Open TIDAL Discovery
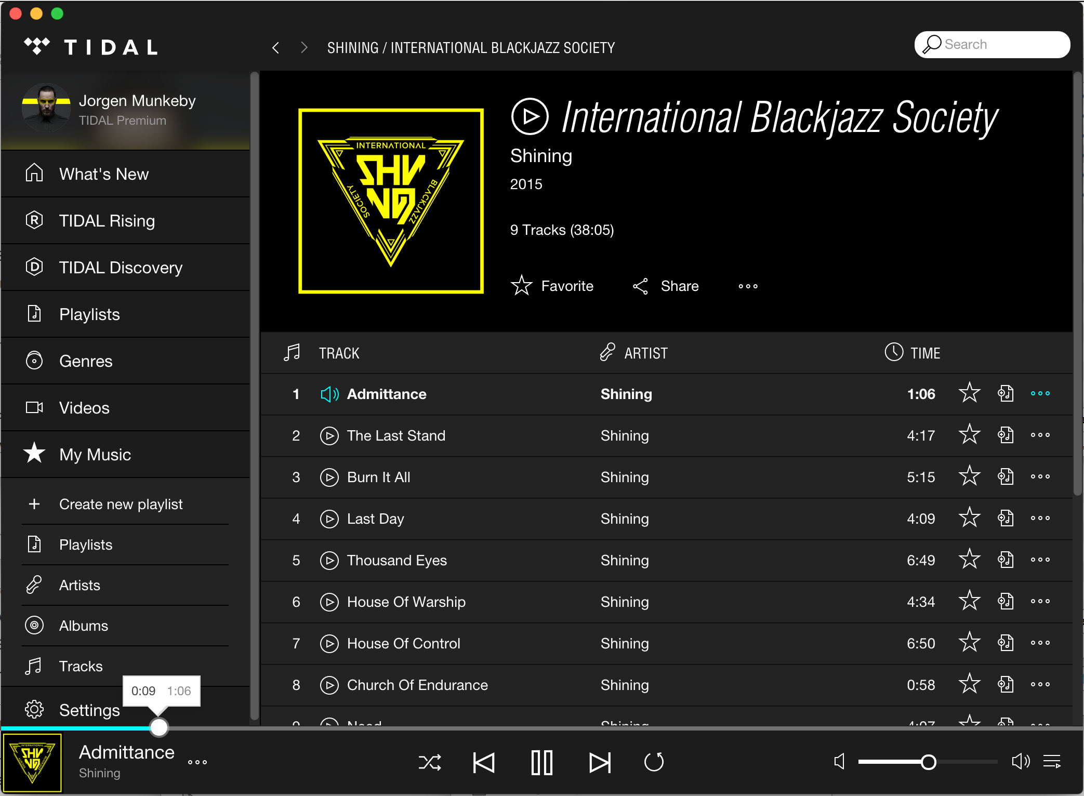 tap(125, 267)
